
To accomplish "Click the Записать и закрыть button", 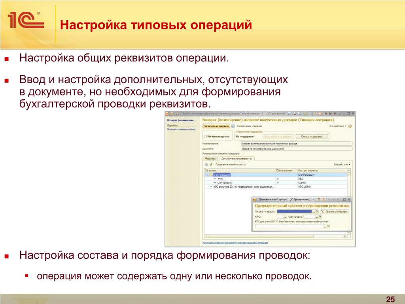I will pyautogui.click(x=216, y=126).
